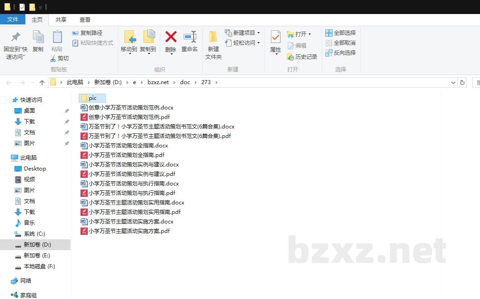This screenshot has height=299, width=480.
Task: Click Invert selection (反向选择) button
Action: pos(340,53)
